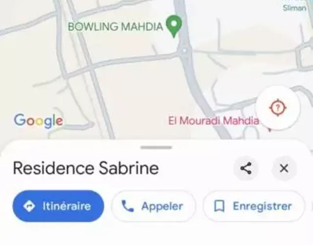This screenshot has height=245, width=313.
Task: Select the El Mouradi Mahdia hotel label
Action: pos(214,121)
